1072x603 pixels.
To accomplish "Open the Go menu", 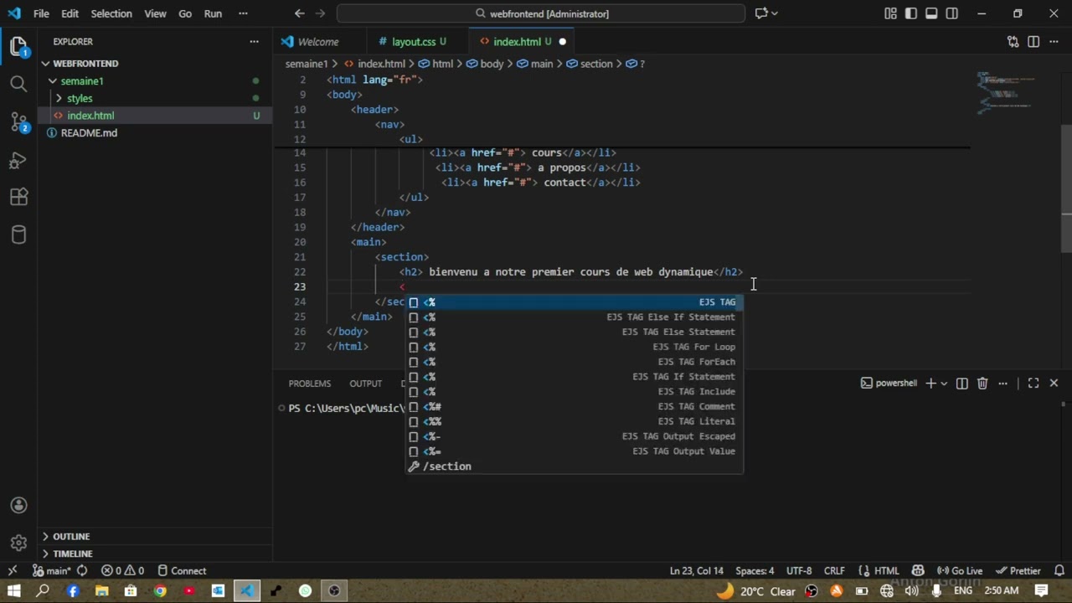I will point(185,13).
